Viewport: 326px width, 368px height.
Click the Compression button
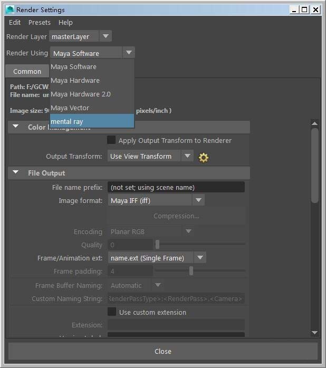(x=176, y=216)
